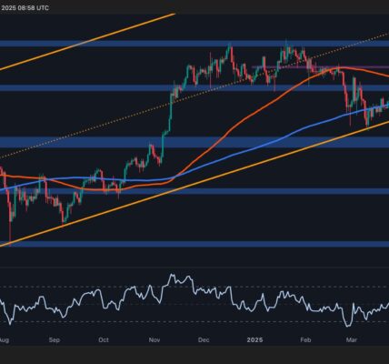Select the Mar month marker
The image size is (389, 364).
click(352, 340)
